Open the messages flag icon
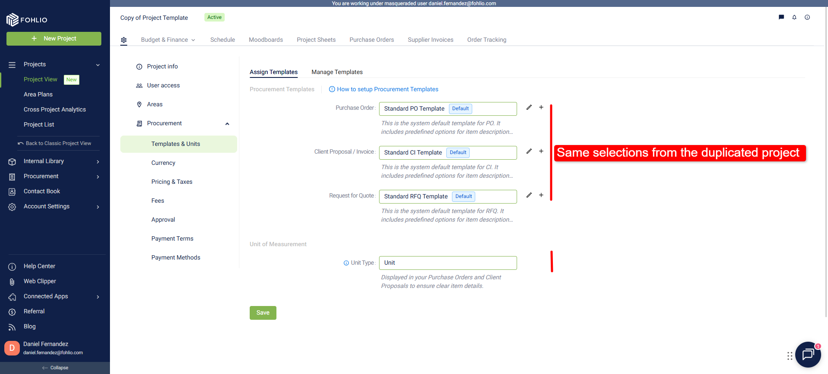This screenshot has width=828, height=374. tap(781, 17)
